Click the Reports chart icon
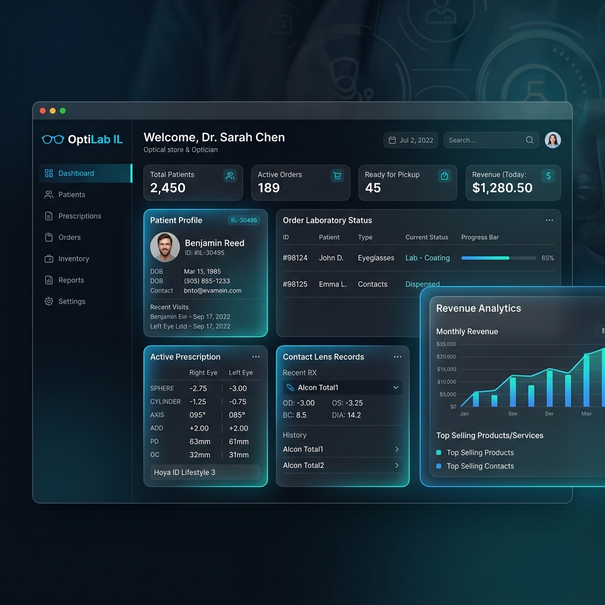 [48, 280]
